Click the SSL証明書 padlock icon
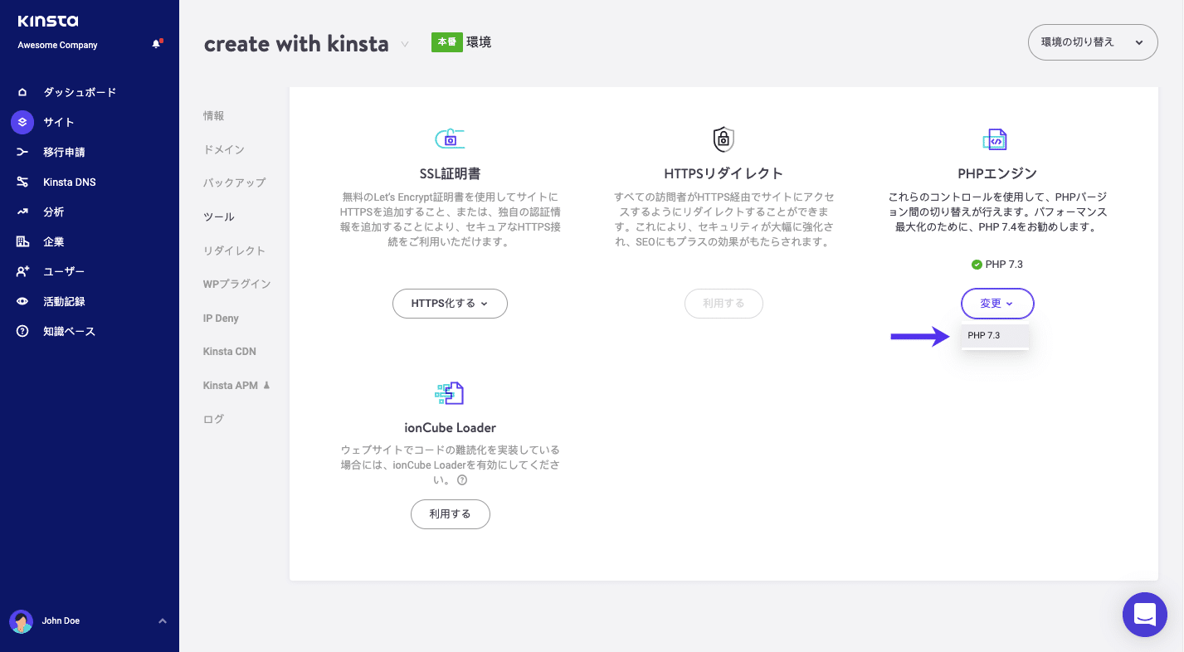This screenshot has height=652, width=1184. point(450,139)
